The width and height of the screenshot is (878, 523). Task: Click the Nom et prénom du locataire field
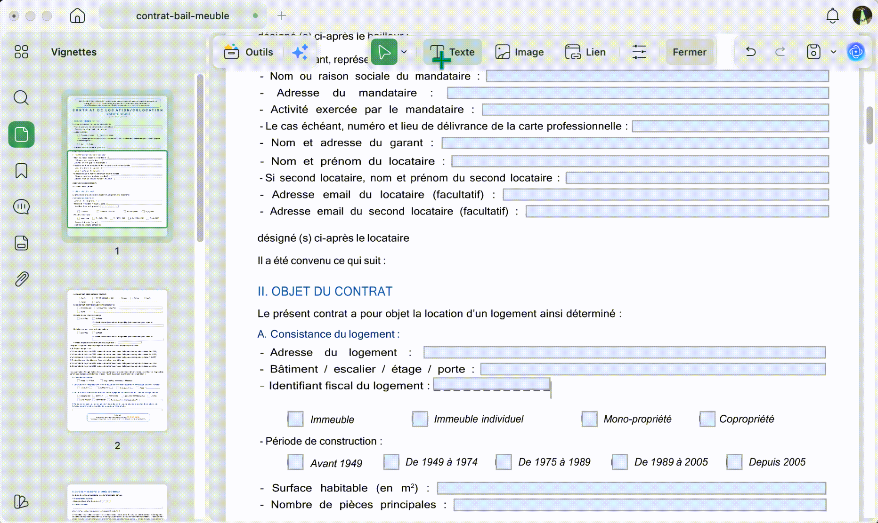[x=640, y=161]
